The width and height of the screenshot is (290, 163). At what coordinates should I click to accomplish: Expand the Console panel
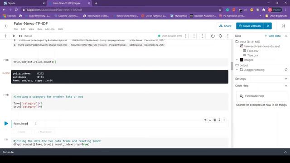point(285,152)
